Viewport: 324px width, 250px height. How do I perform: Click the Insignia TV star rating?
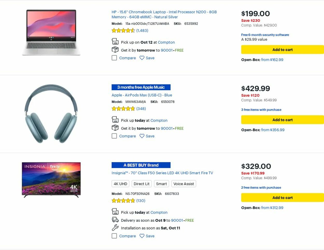123,200
